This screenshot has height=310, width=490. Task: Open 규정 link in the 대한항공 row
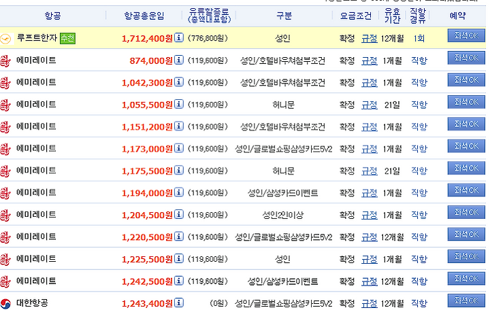pyautogui.click(x=370, y=303)
